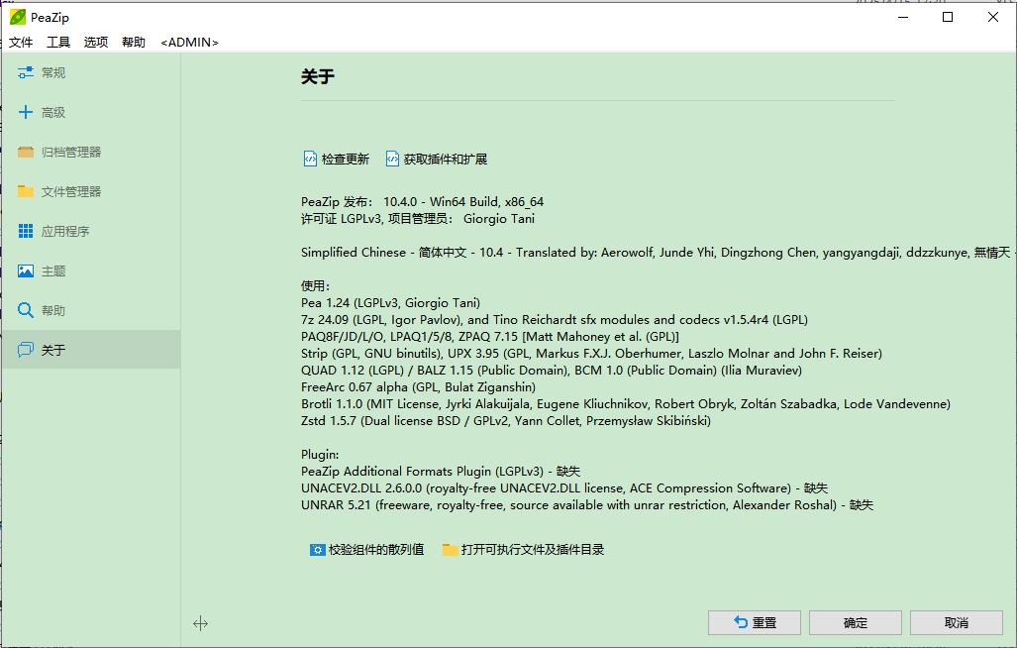1017x648 pixels.
Task: Click the 获取插件和扩展 document icon
Action: click(x=392, y=159)
